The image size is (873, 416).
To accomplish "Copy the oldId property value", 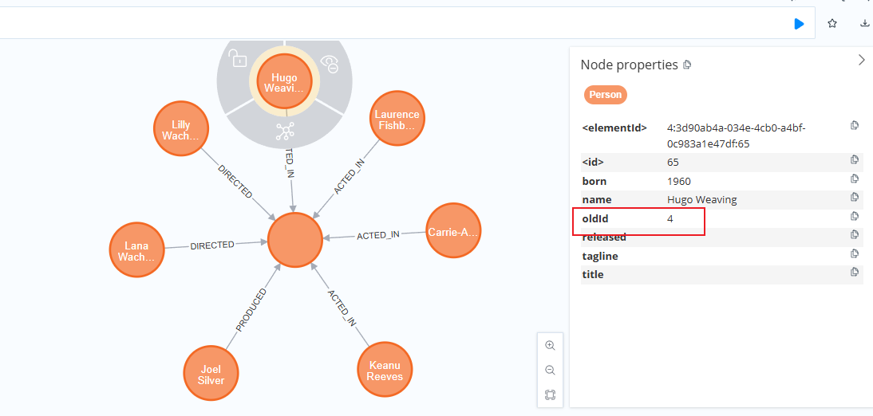I will coord(855,216).
